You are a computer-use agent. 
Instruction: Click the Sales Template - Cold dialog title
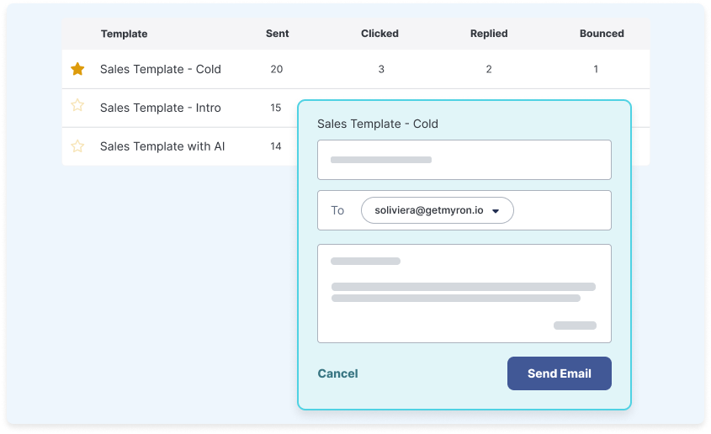[378, 124]
